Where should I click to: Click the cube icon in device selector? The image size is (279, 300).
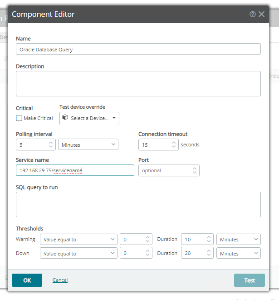tap(65, 117)
